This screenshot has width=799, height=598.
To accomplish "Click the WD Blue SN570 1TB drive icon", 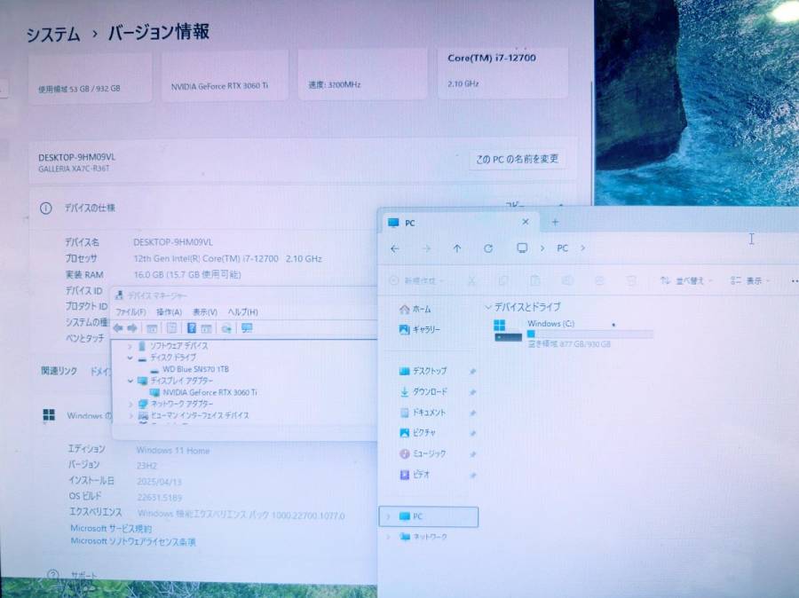I will [x=154, y=370].
